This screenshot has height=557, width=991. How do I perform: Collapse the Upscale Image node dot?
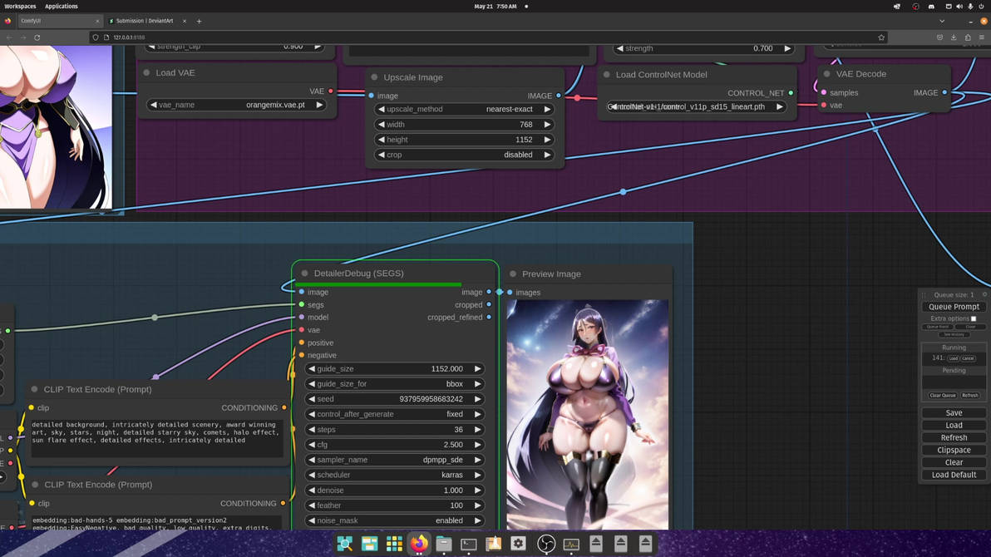374,77
